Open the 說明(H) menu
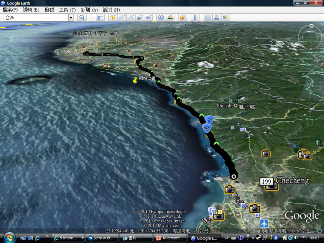This screenshot has height=243, width=324. coord(111,10)
